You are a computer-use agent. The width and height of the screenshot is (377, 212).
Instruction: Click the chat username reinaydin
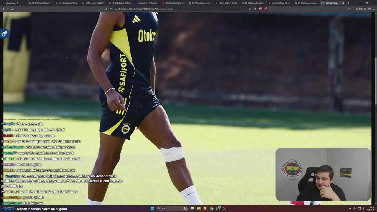point(8,124)
